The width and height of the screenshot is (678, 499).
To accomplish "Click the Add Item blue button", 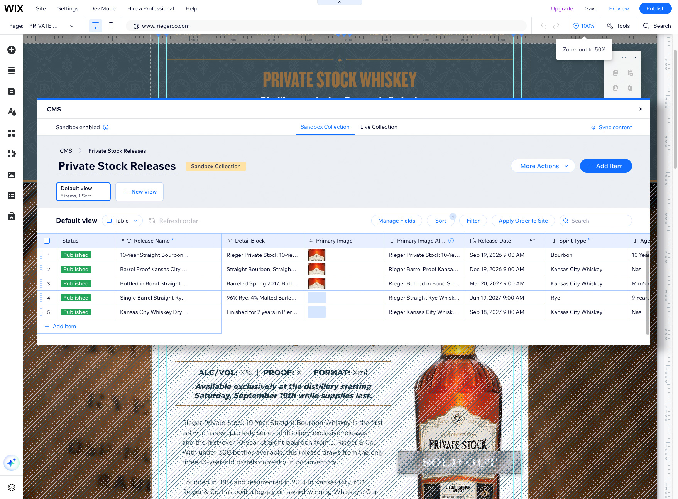I will (x=606, y=166).
